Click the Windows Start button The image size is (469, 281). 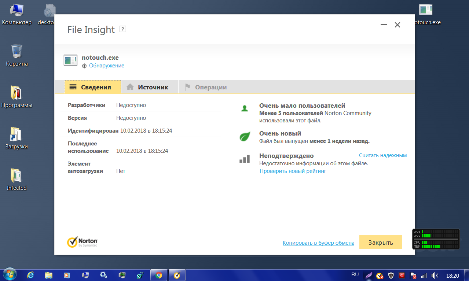9,275
